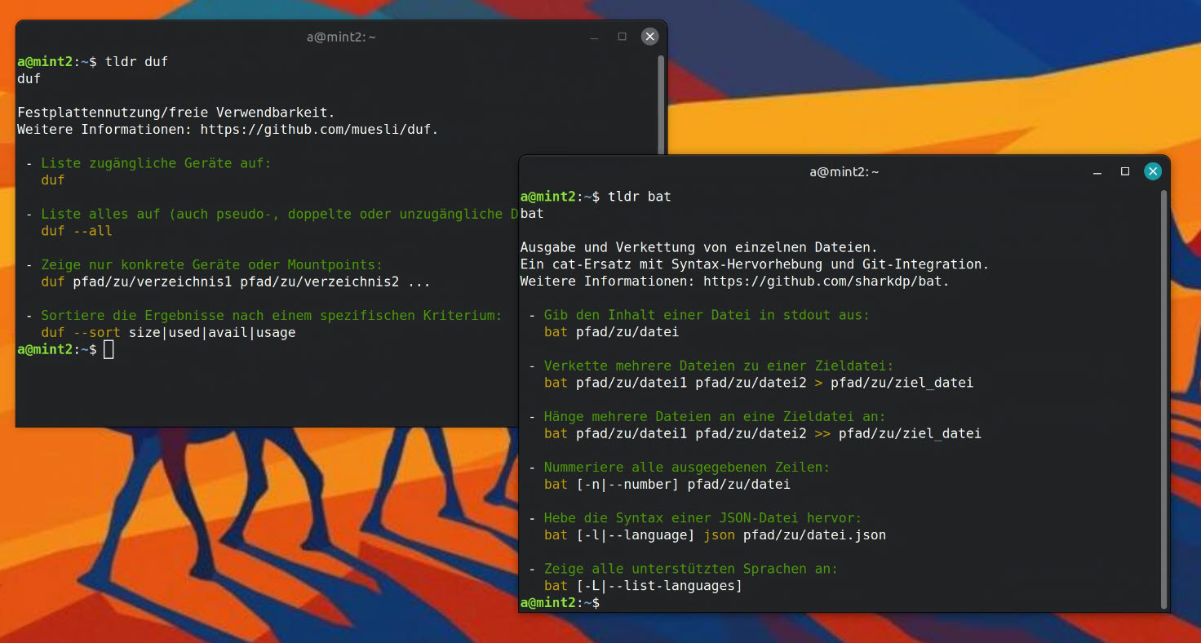The width and height of the screenshot is (1201, 643).
Task: Minimize the tldr bat terminal window
Action: [x=1097, y=171]
